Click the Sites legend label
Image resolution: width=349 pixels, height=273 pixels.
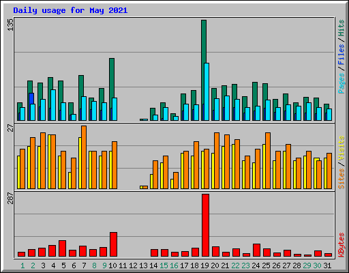point(341,179)
